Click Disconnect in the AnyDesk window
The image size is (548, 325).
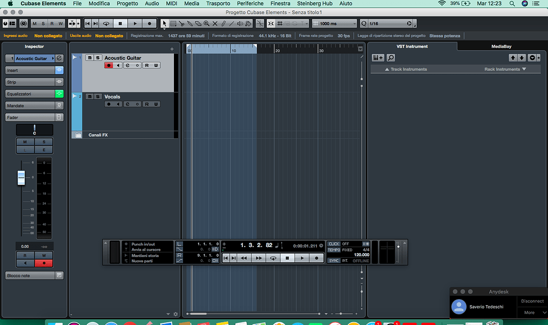[532, 300]
